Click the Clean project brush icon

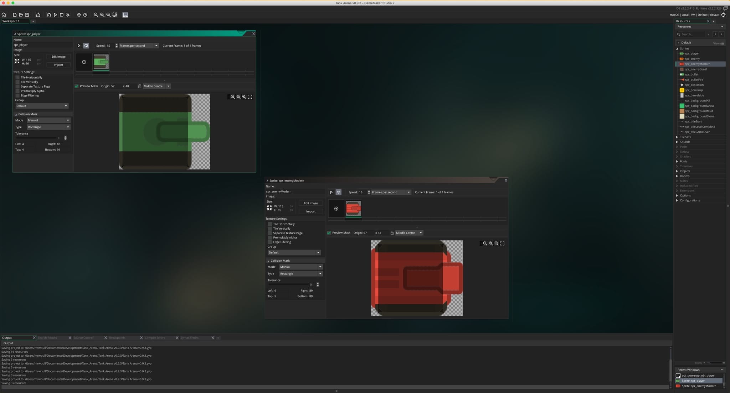coord(68,15)
